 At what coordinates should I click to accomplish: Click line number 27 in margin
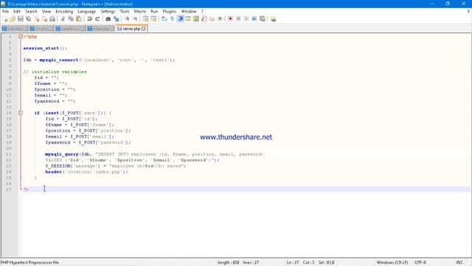click(x=9, y=189)
